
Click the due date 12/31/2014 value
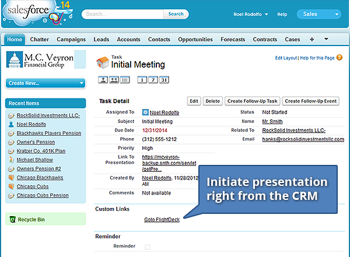click(x=155, y=131)
